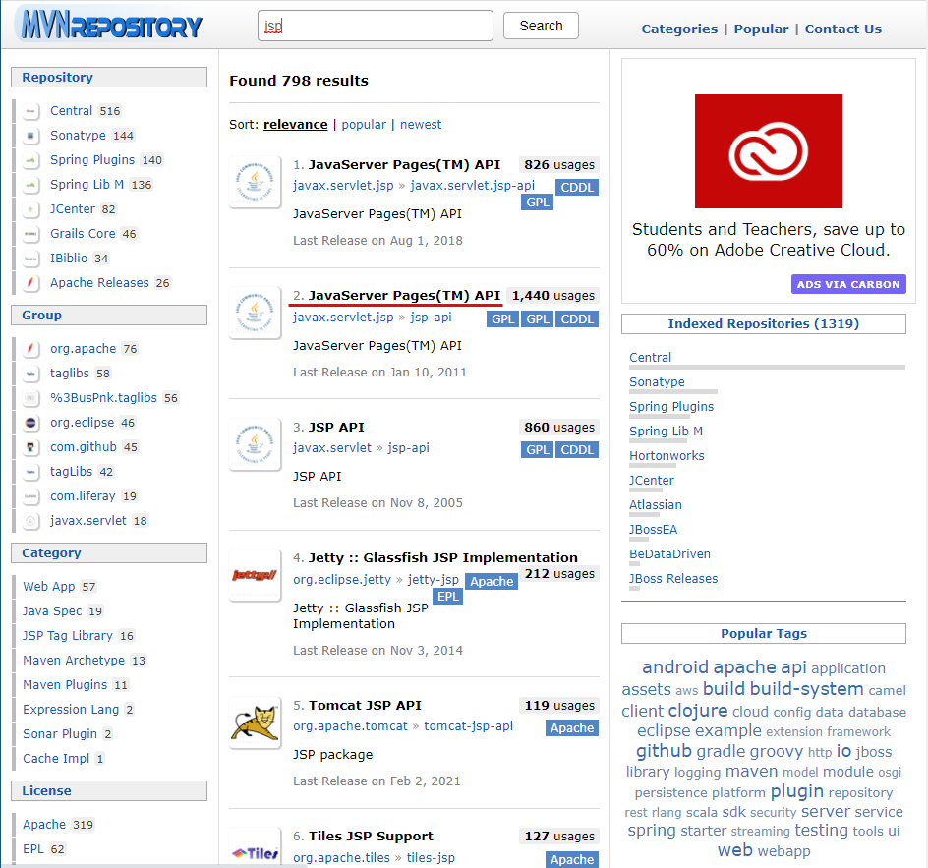
Task: Filter by Web App category
Action: coord(49,586)
